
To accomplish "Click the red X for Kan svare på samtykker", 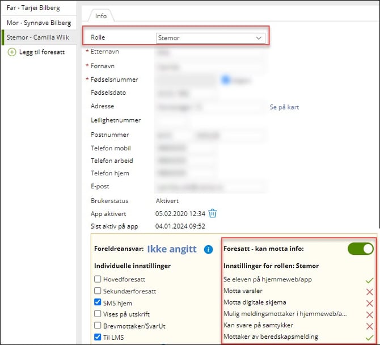I will [x=369, y=326].
